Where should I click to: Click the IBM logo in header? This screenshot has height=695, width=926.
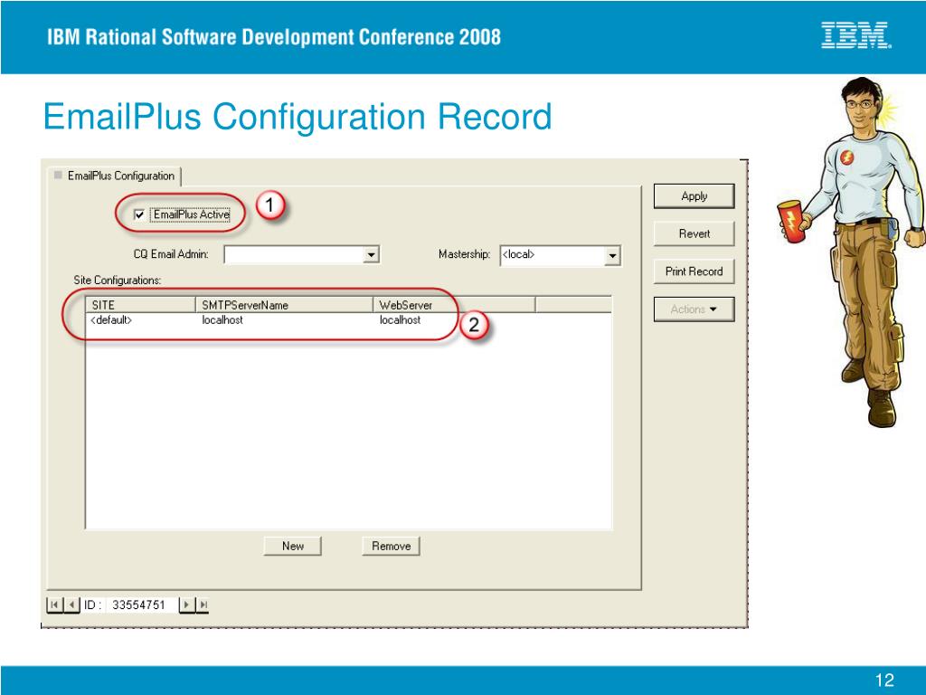click(x=855, y=35)
